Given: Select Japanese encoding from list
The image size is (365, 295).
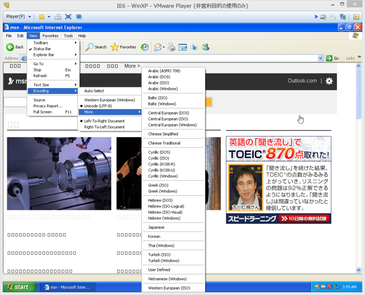Looking at the screenshot, I should [173, 228].
